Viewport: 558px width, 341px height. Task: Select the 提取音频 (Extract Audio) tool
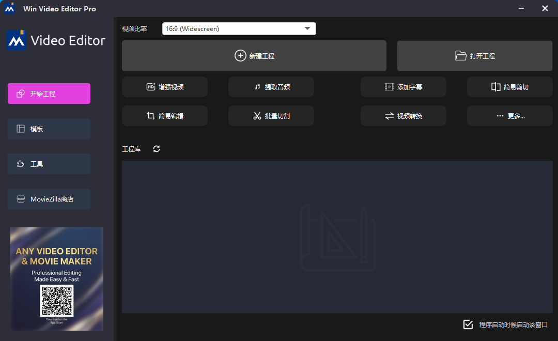tap(271, 87)
